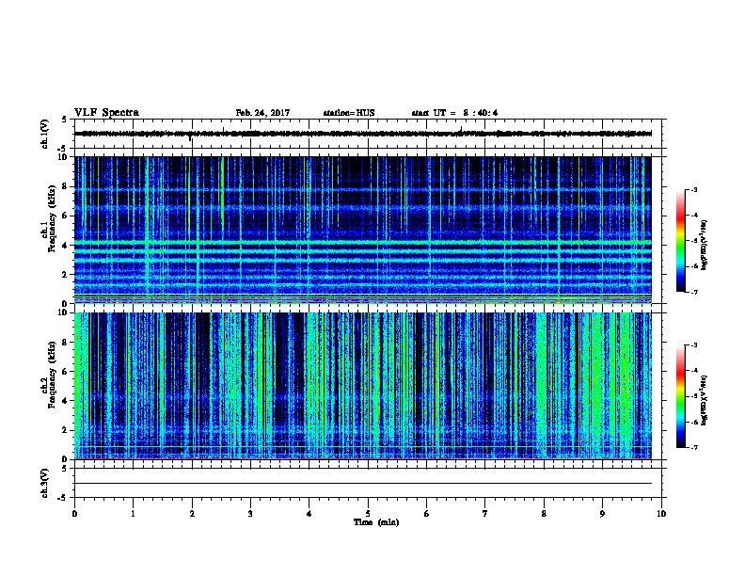Click the "-3" label on the ch.1 colorbar

click(x=694, y=189)
